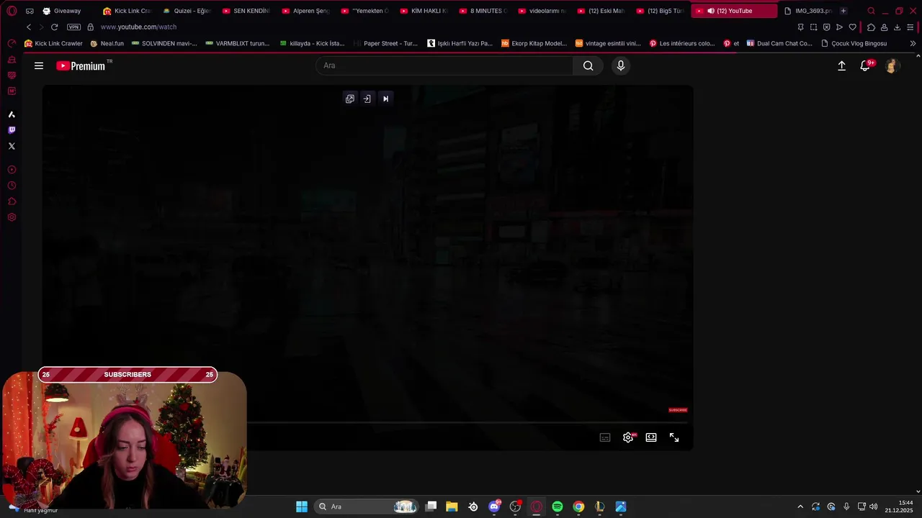Open the Paper Street bookmark

(x=385, y=43)
